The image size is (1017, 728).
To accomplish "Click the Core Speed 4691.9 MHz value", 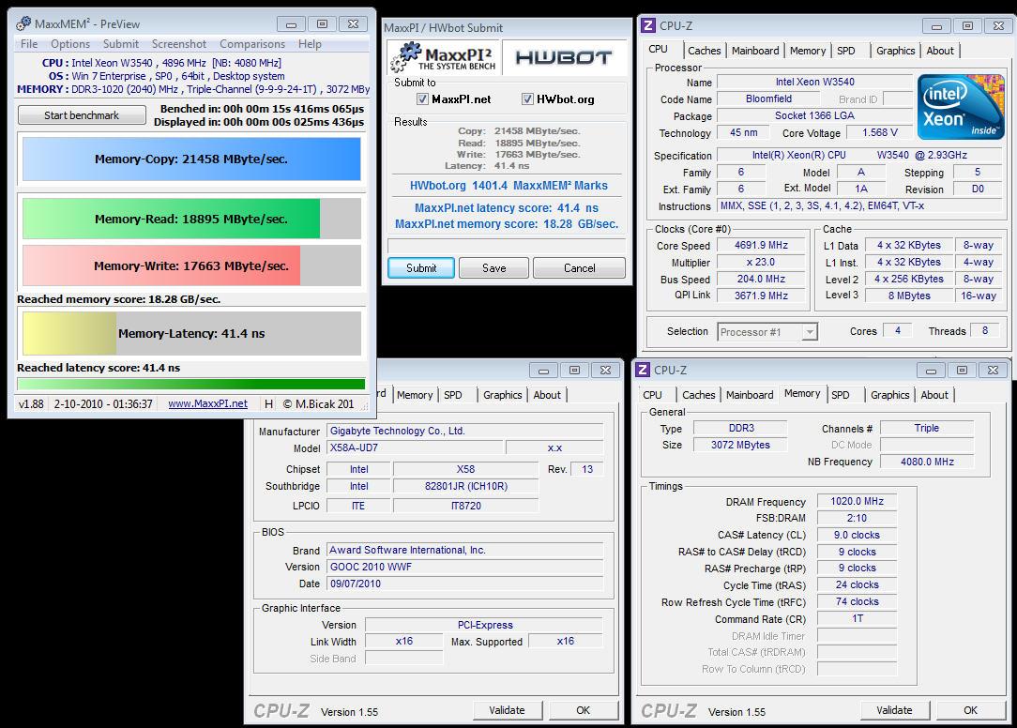I will point(761,245).
